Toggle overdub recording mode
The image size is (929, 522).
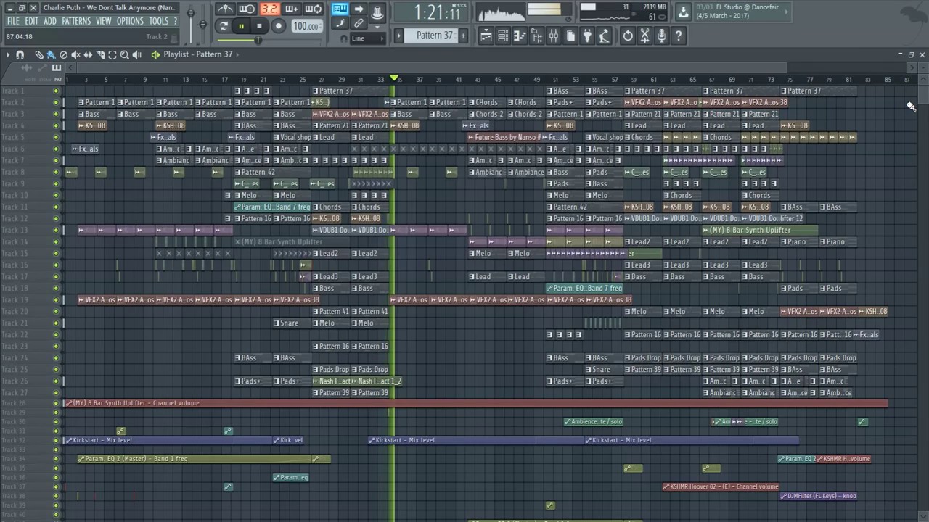[292, 9]
